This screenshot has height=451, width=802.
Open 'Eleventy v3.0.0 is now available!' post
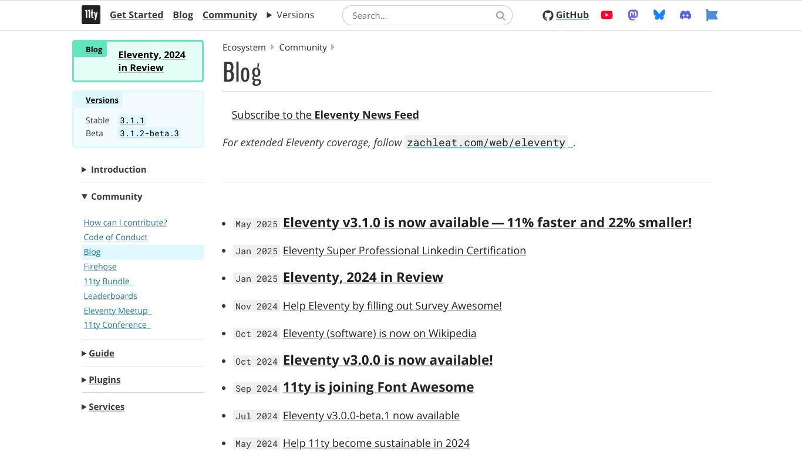point(387,360)
